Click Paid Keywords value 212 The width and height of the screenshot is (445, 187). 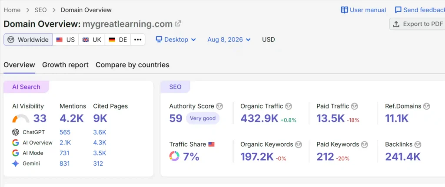tap(325, 156)
